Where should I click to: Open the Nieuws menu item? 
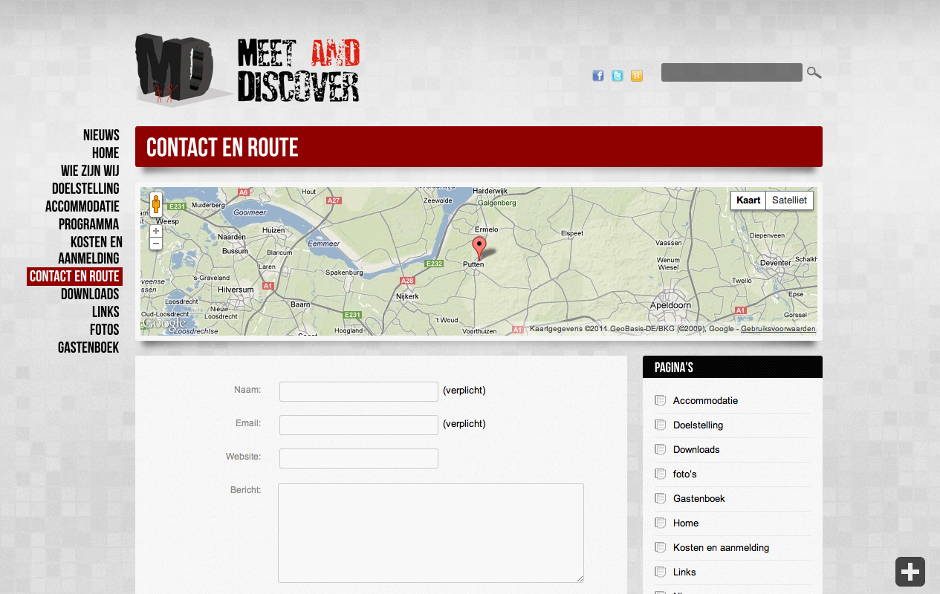[x=101, y=135]
